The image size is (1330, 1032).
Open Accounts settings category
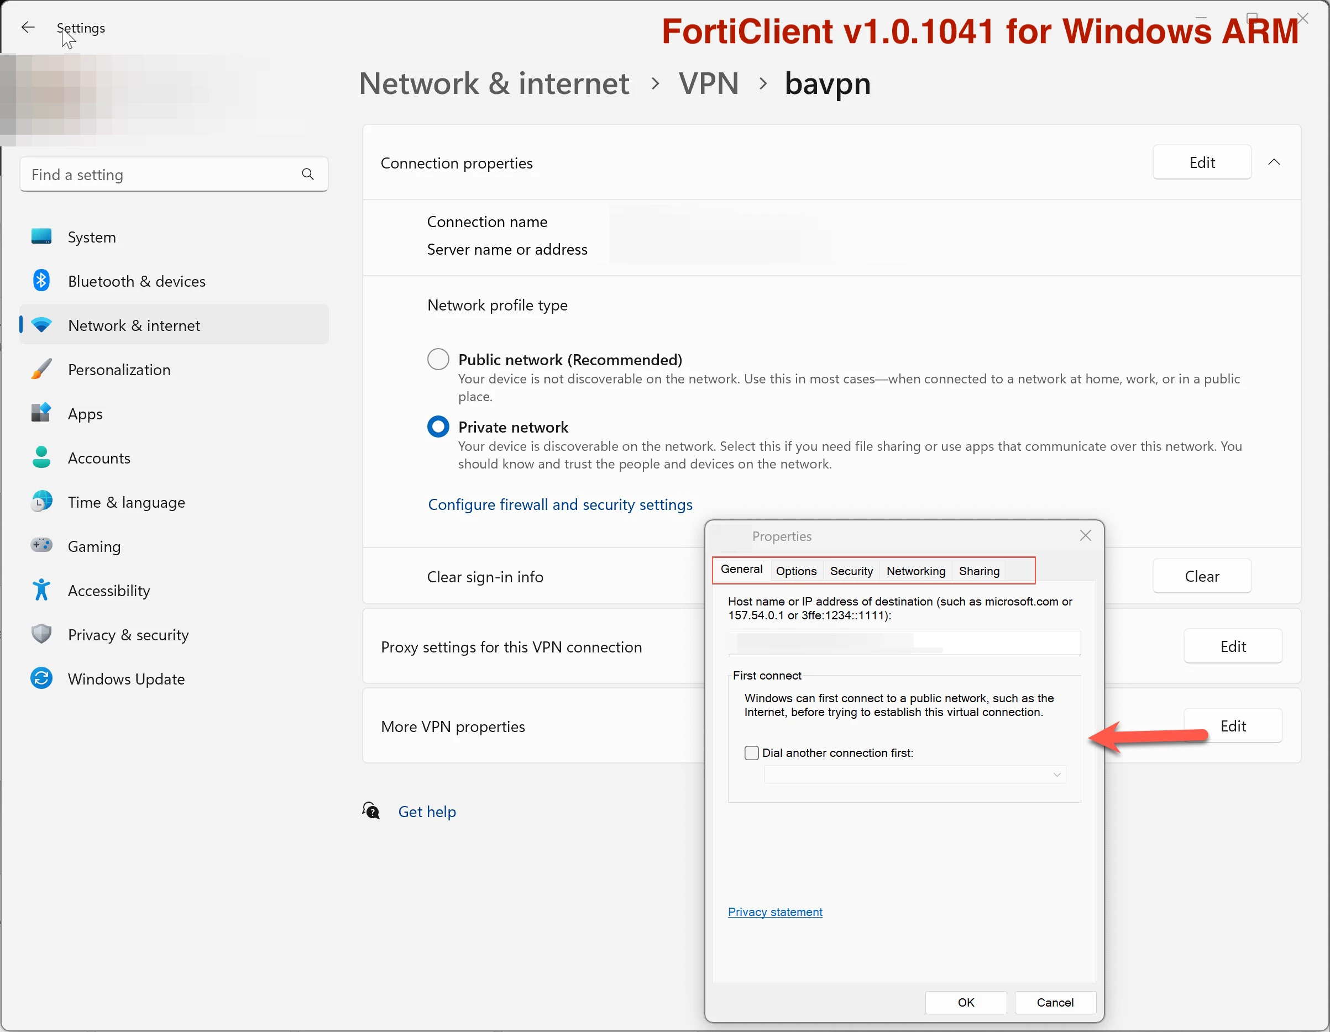coord(174,457)
